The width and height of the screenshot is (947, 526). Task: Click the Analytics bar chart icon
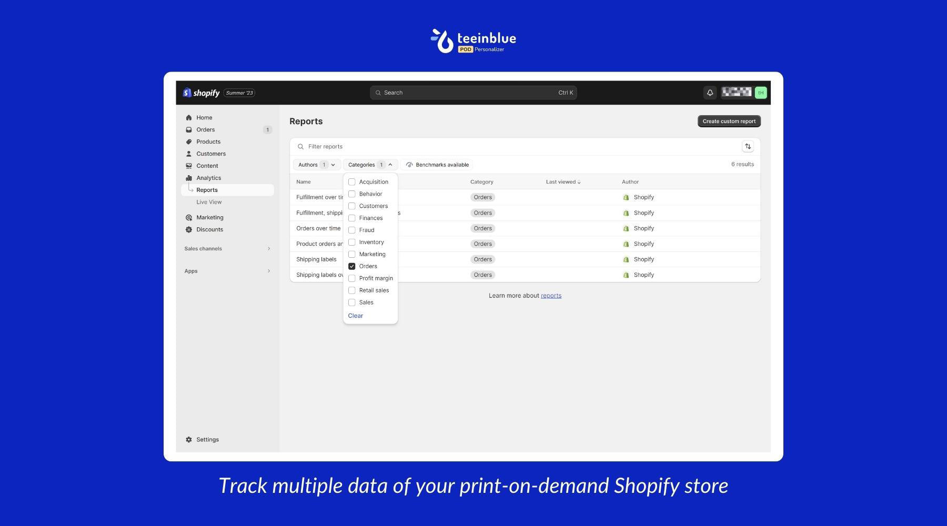pyautogui.click(x=189, y=178)
